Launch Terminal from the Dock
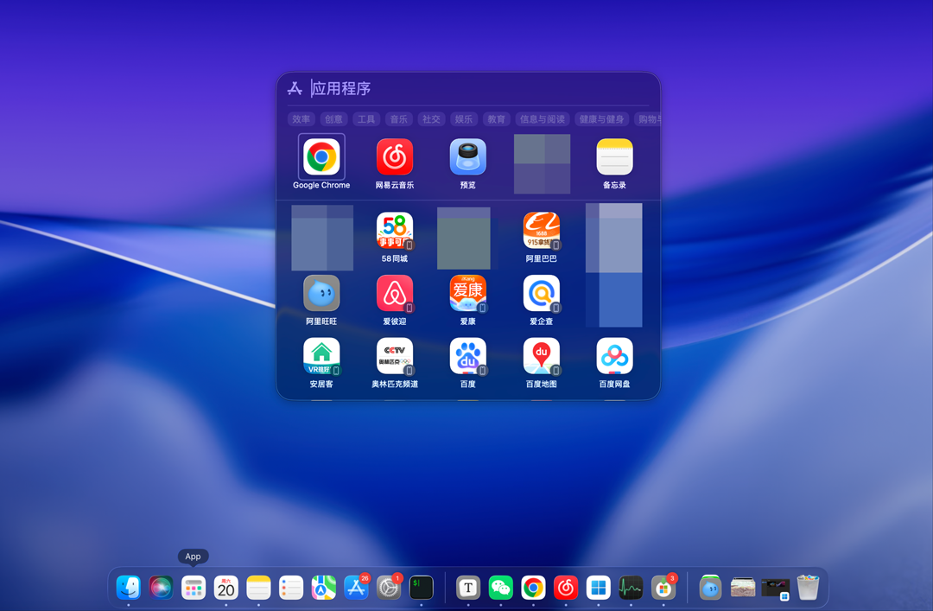Viewport: 933px width, 611px height. [422, 588]
